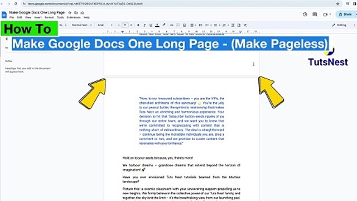
Task: Open the video meeting icon
Action: click(325, 15)
